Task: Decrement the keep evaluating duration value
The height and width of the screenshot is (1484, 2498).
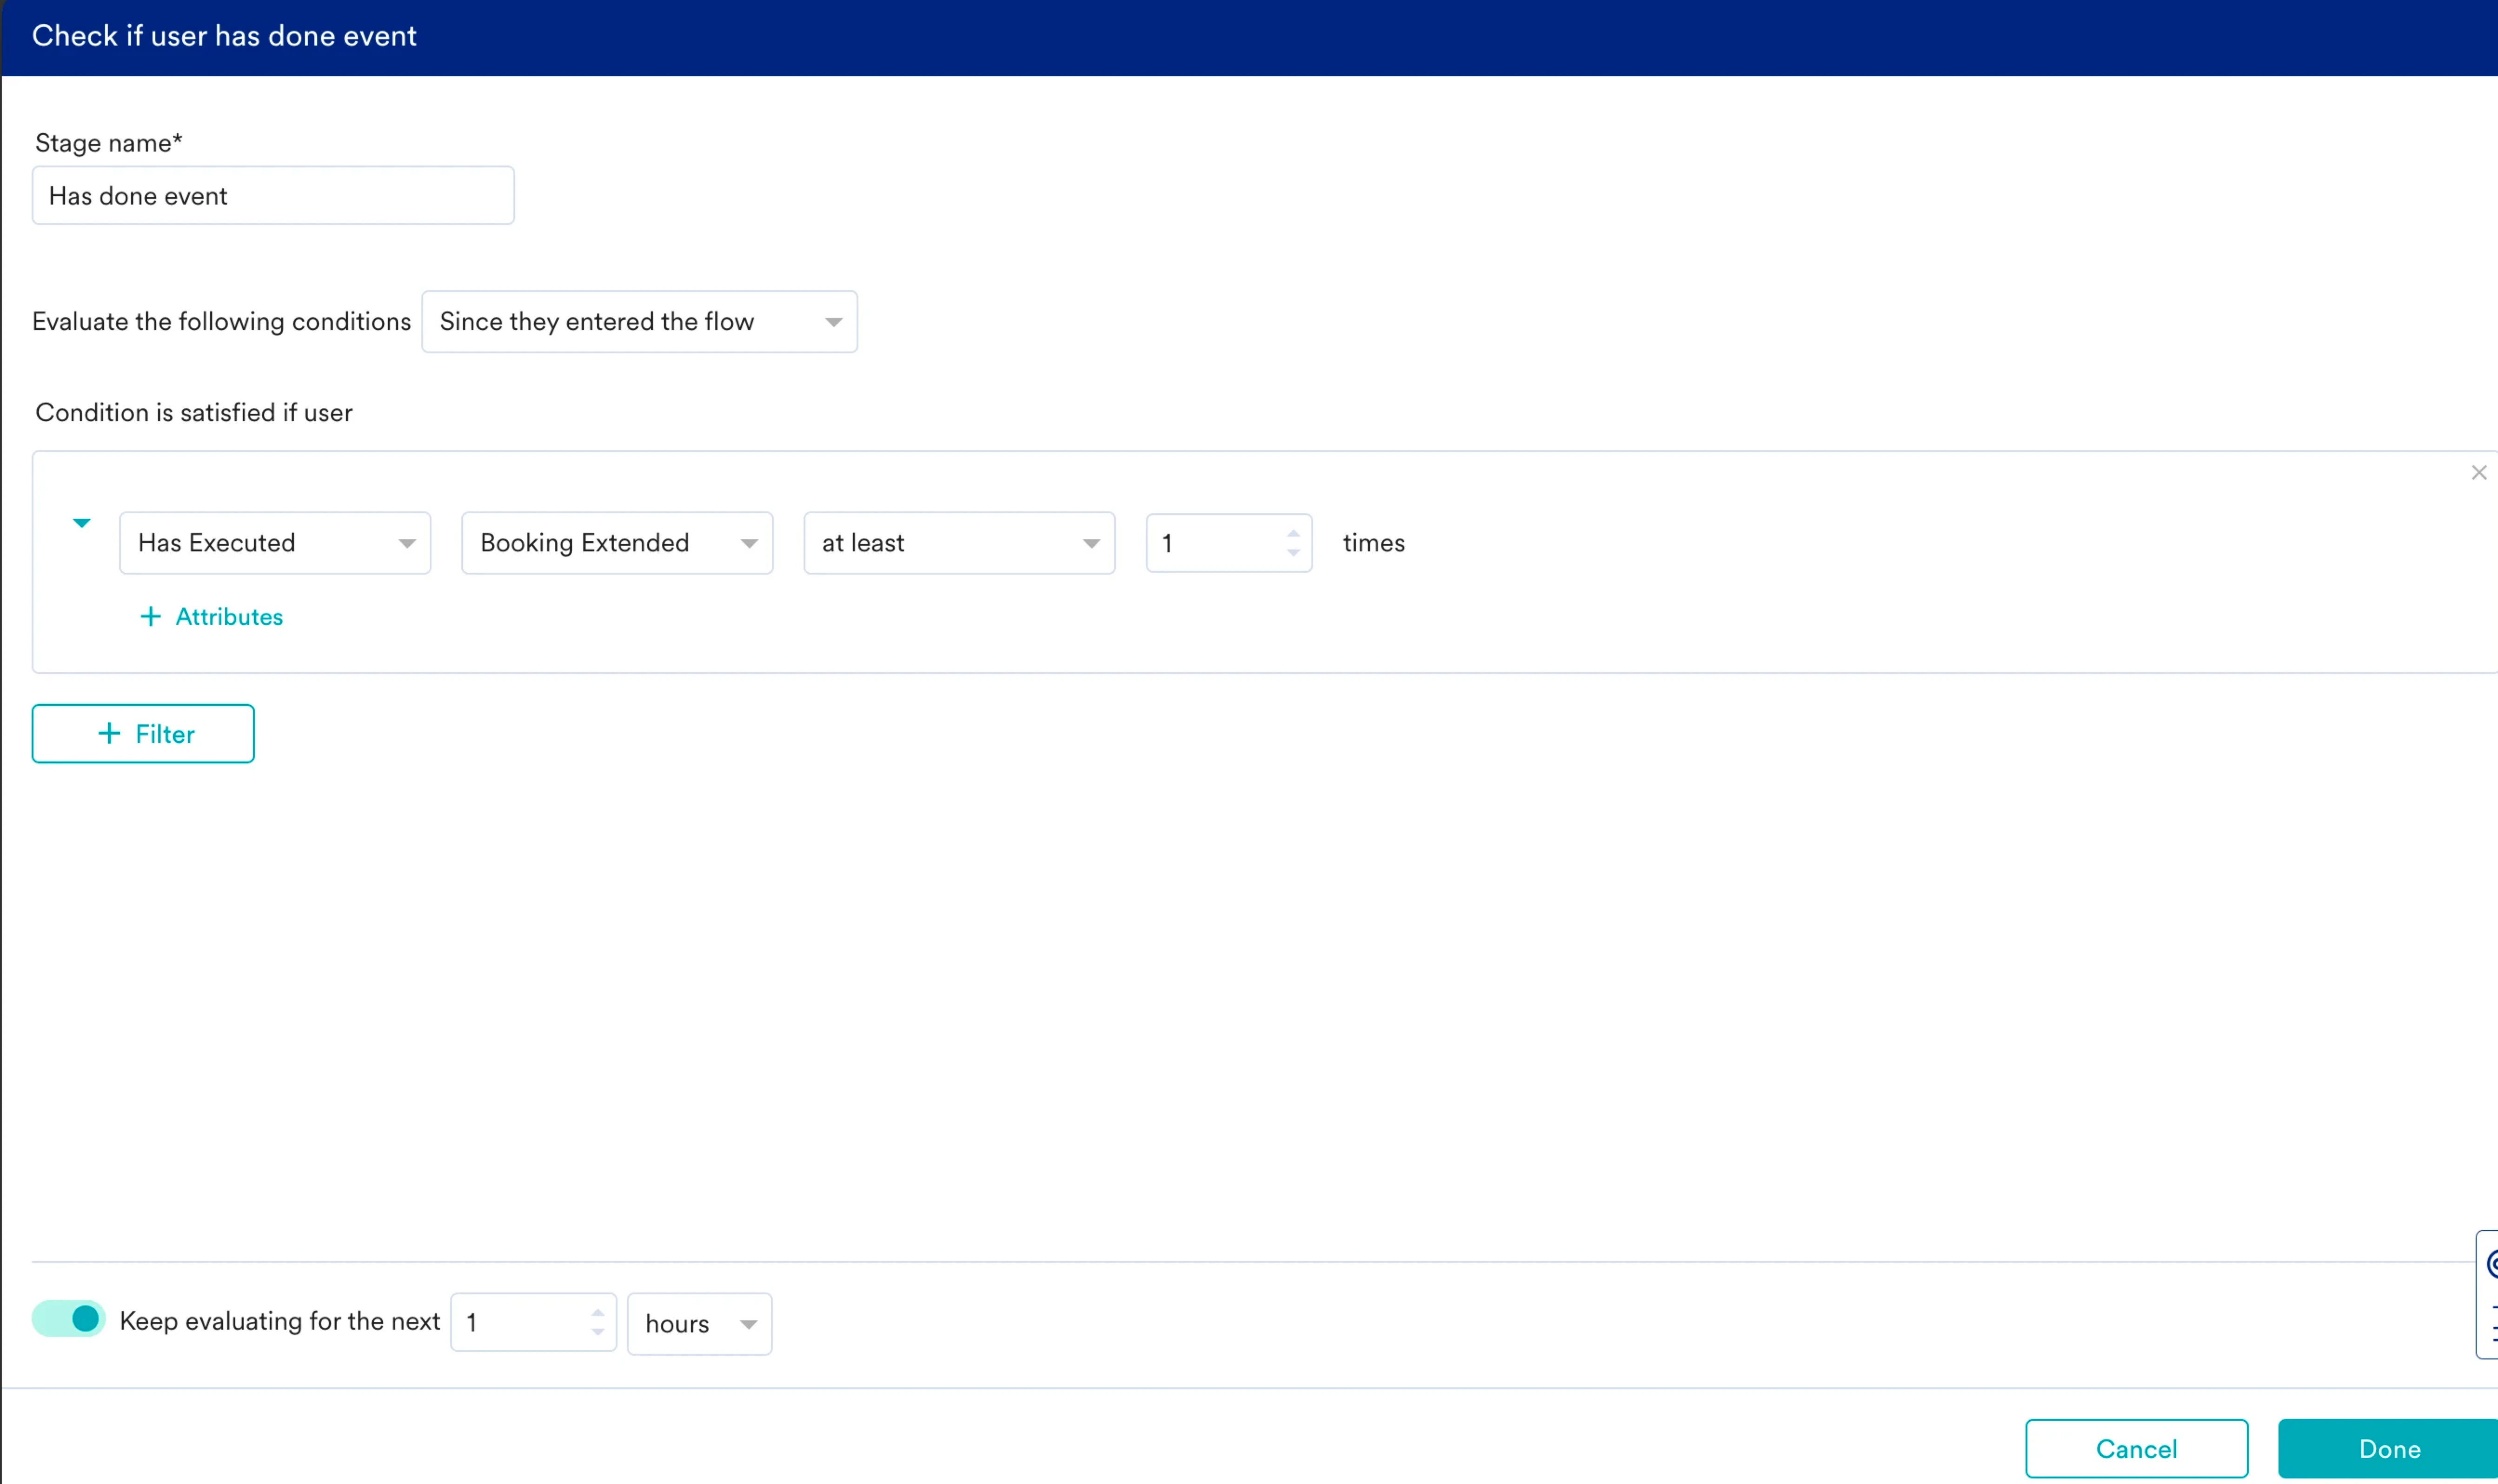Action: click(597, 1332)
